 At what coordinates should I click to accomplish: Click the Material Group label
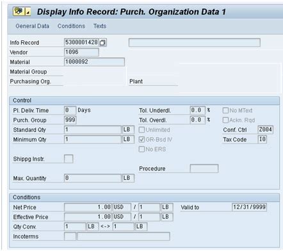[28, 72]
